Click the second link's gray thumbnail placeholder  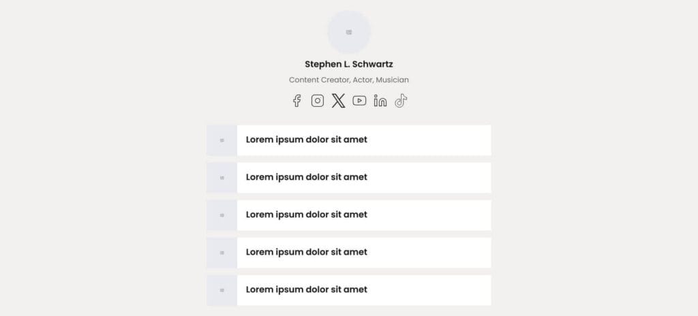(222, 178)
